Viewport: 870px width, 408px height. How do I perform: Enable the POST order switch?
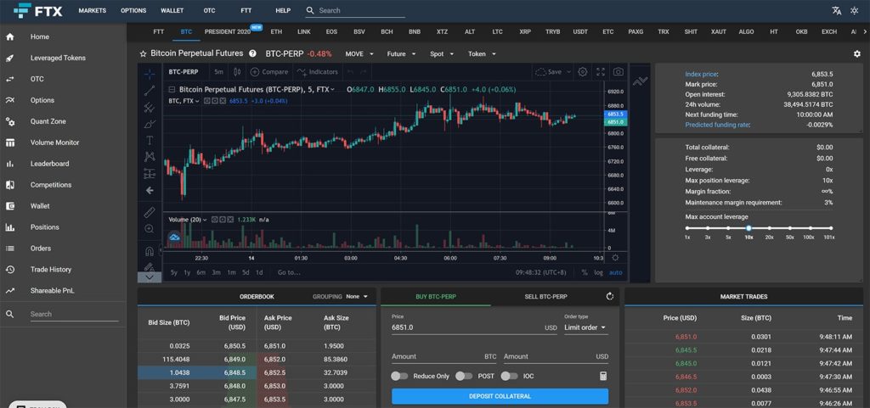464,376
